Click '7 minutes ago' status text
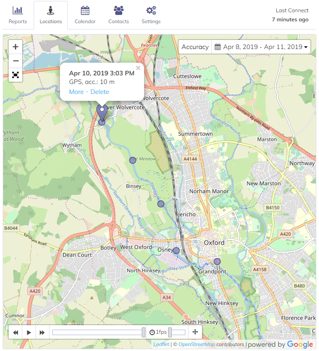 [290, 20]
